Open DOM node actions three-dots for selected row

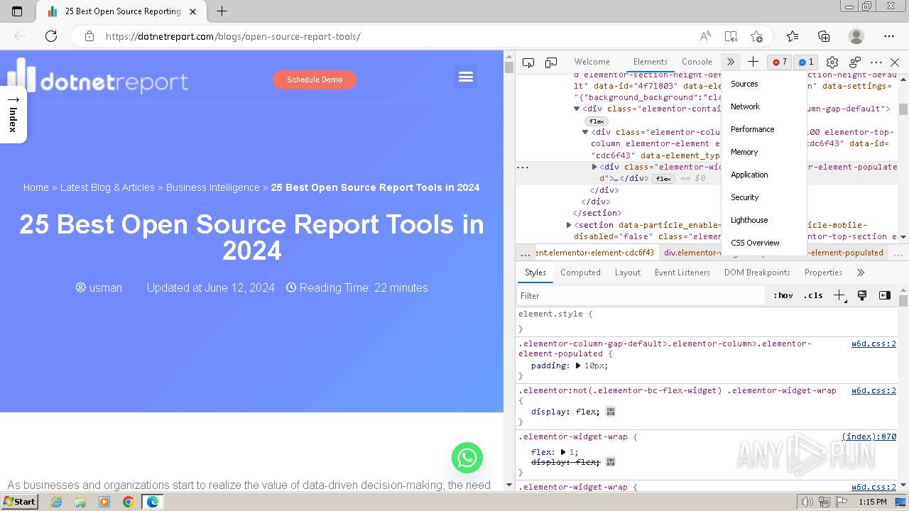coord(523,167)
